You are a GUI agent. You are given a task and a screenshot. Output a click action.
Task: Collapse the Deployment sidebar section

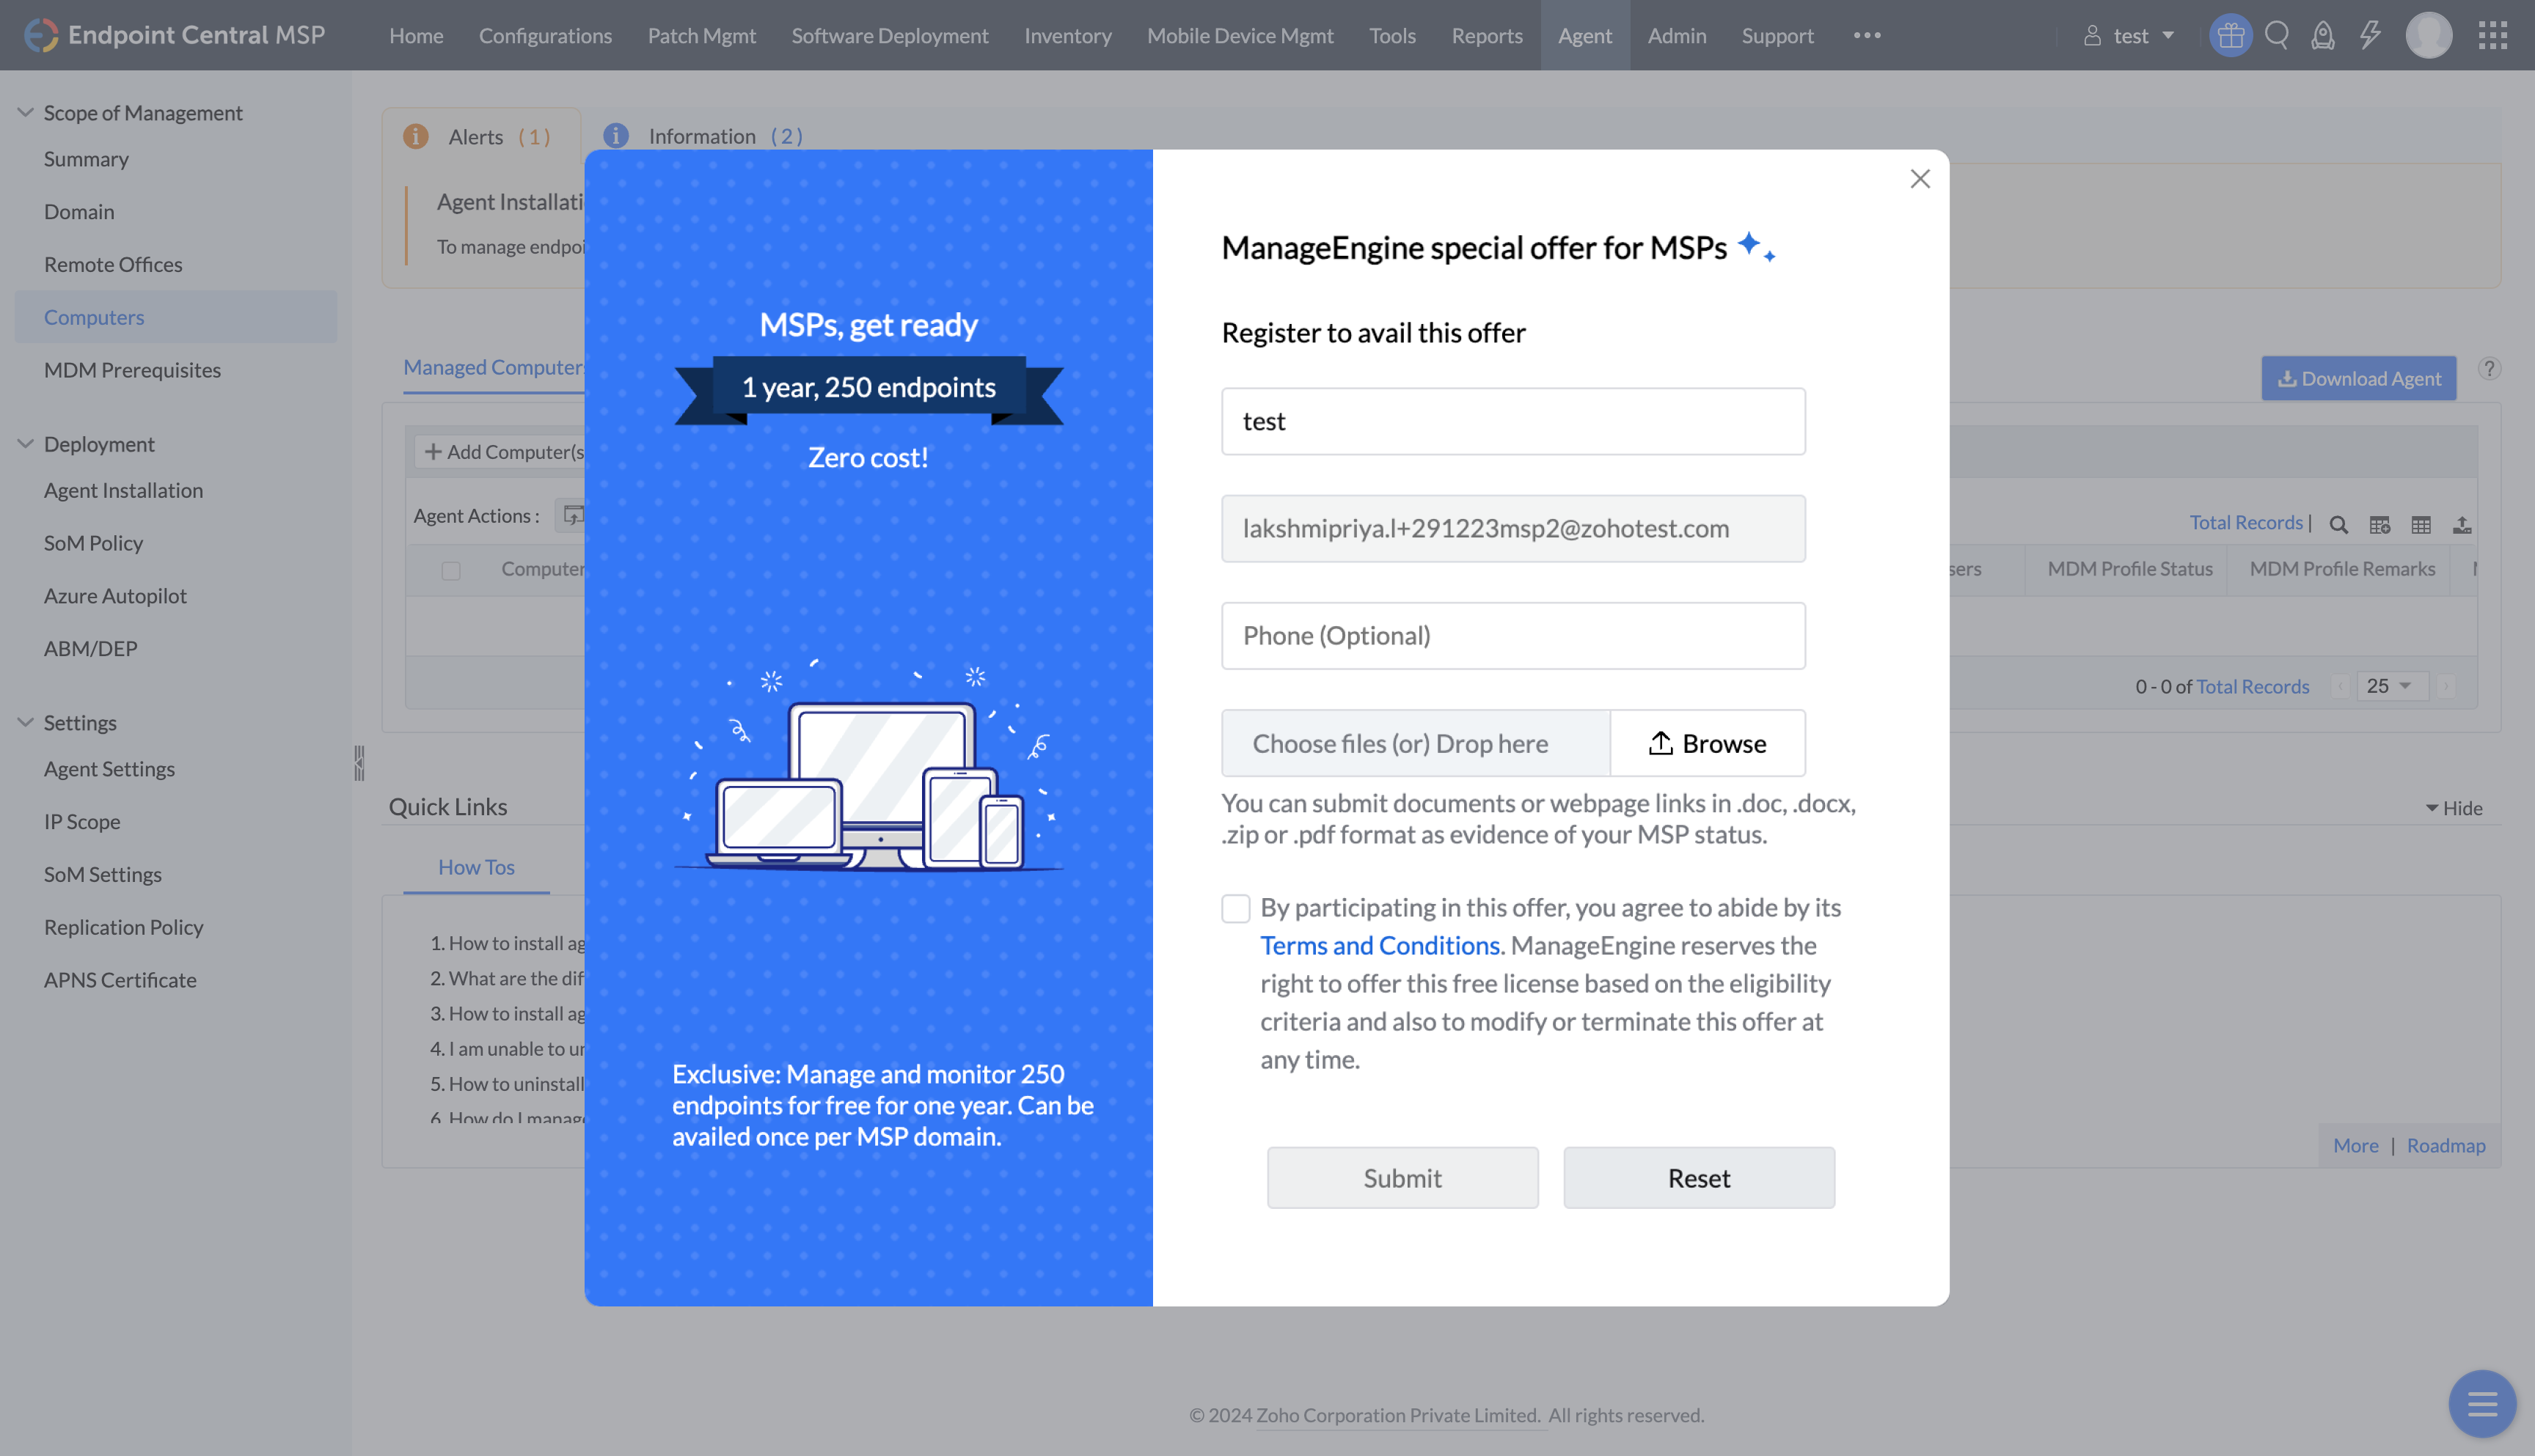pyautogui.click(x=26, y=444)
